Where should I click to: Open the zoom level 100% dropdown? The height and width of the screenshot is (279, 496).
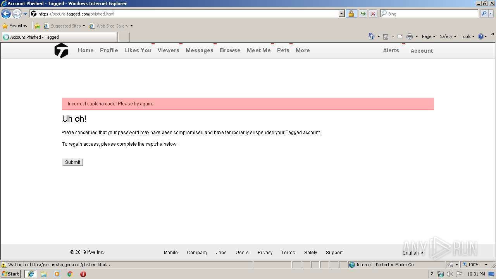coord(486,265)
